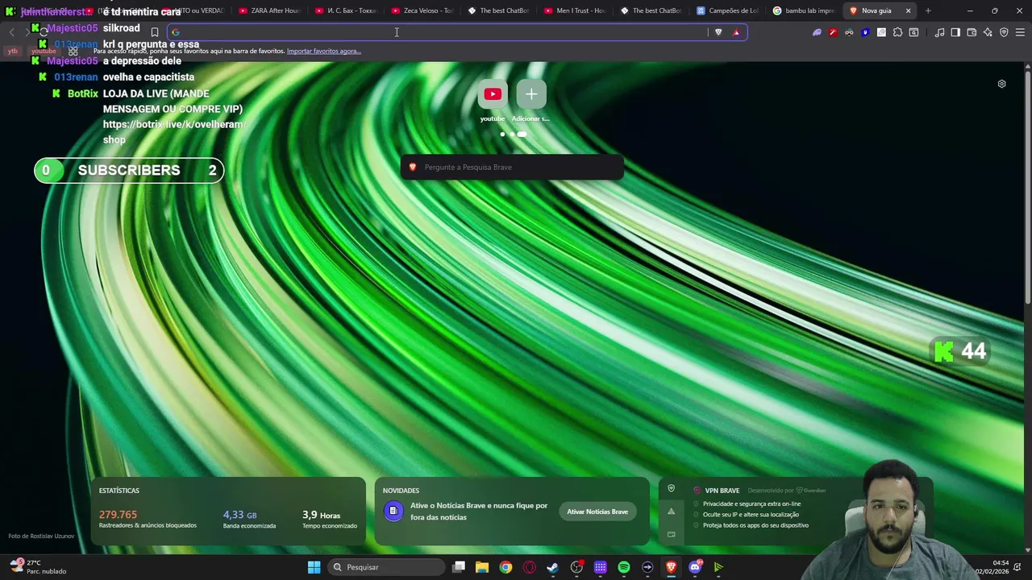Open the Opera taskbar icon
This screenshot has width=1032, height=580.
click(x=529, y=567)
